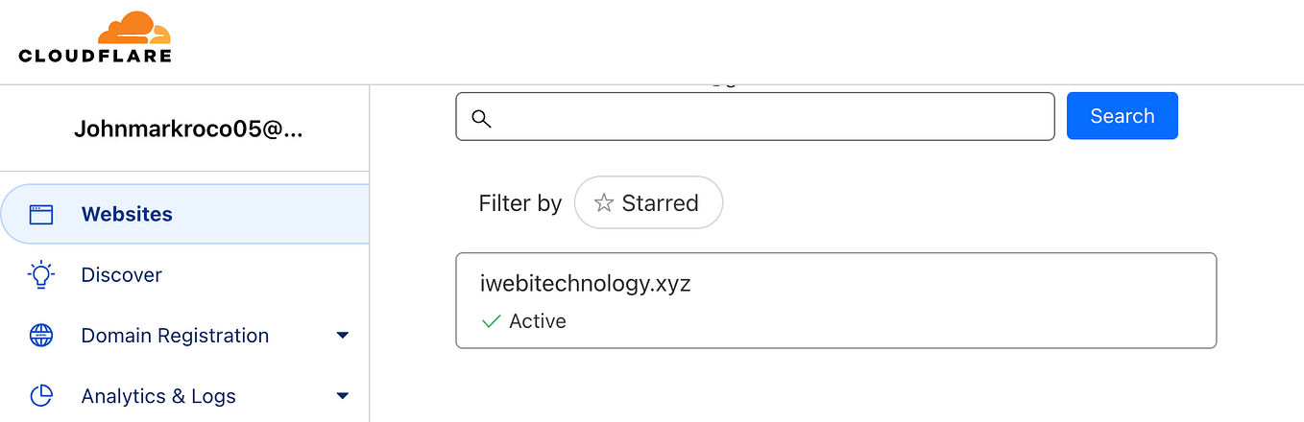Click the star icon in the Starred filter

pyautogui.click(x=604, y=203)
